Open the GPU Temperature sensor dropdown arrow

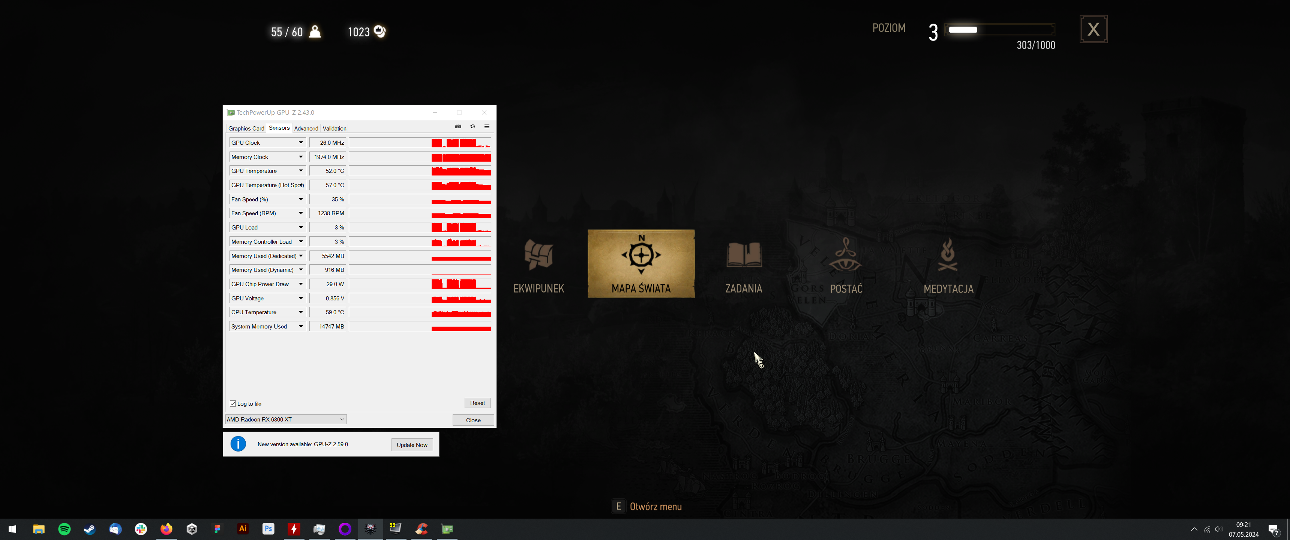point(301,171)
